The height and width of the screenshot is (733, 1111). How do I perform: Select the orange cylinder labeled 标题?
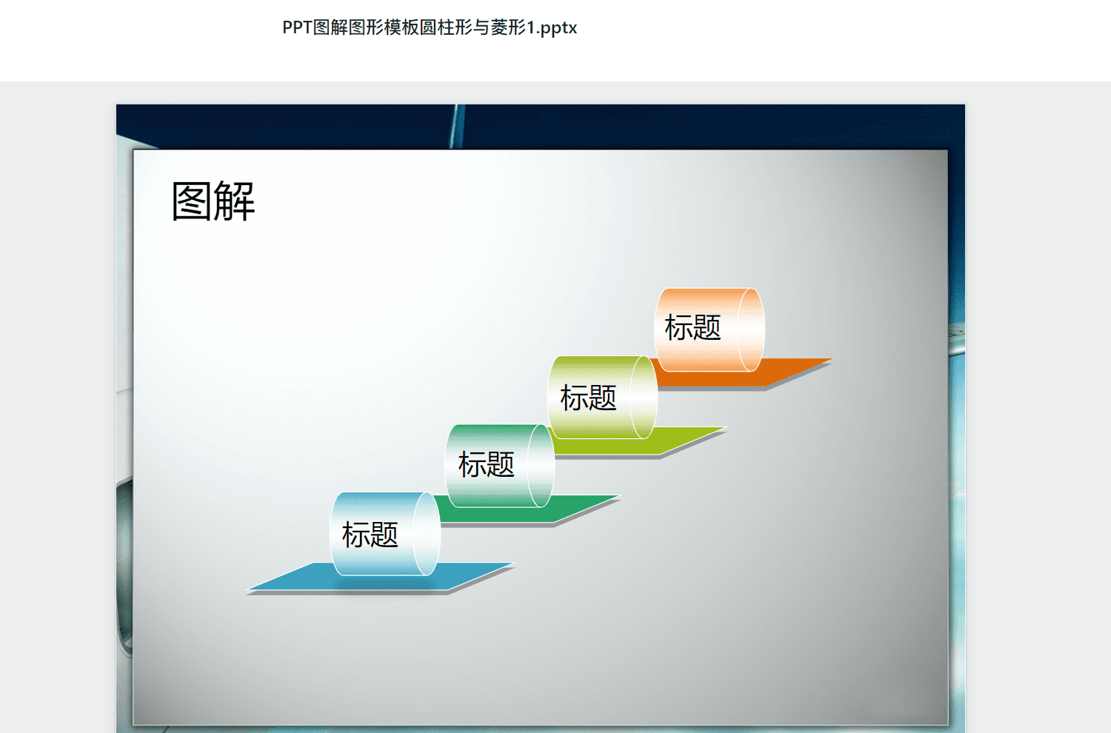tap(710, 329)
